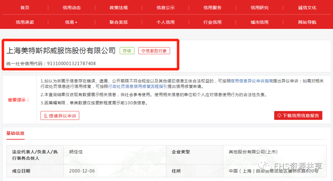Open the 城市信用 menu item
The height and width of the screenshot is (181, 333).
click(x=260, y=22)
